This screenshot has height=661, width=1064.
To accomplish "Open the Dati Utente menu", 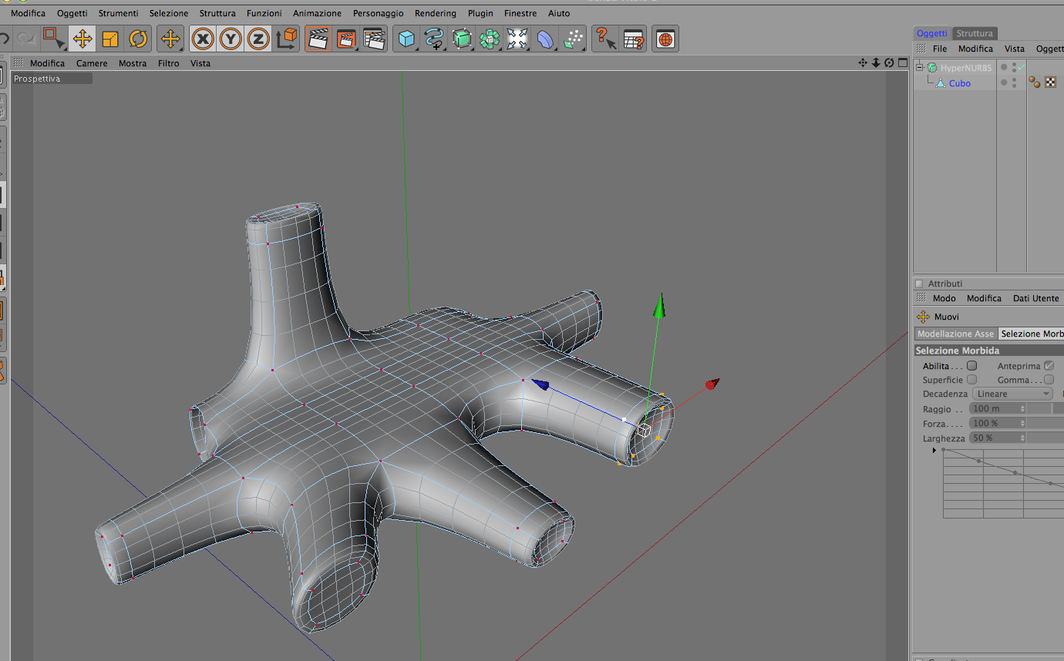I will pos(1035,298).
